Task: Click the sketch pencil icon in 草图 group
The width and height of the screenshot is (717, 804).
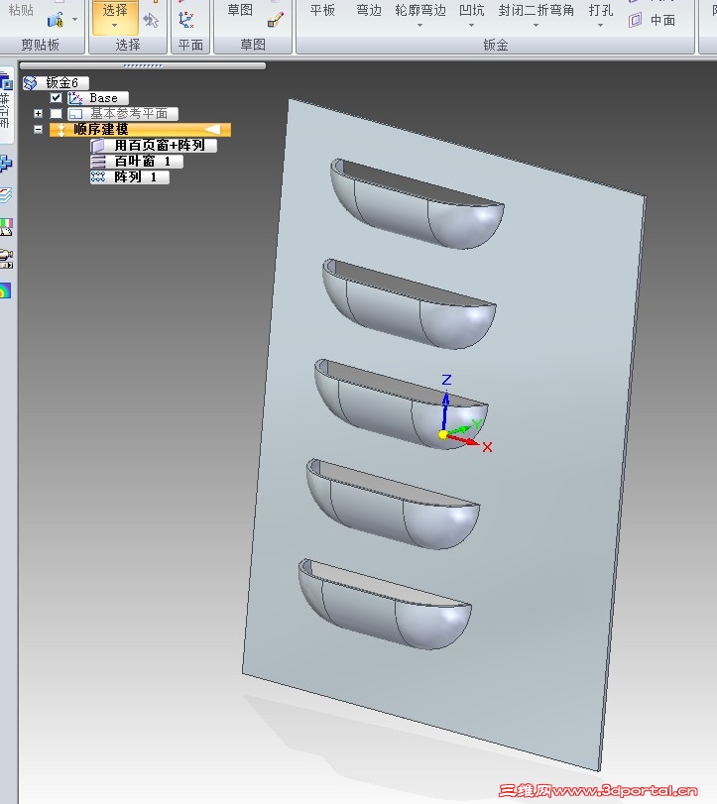Action: 276,20
